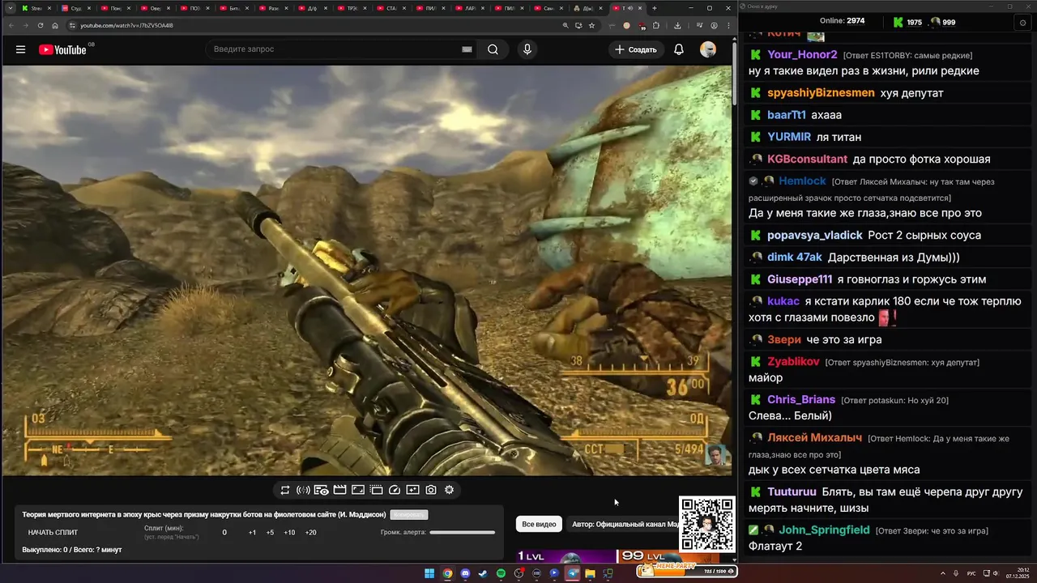The width and height of the screenshot is (1037, 583).
Task: Switch to the first Stream tab
Action: tap(35, 8)
